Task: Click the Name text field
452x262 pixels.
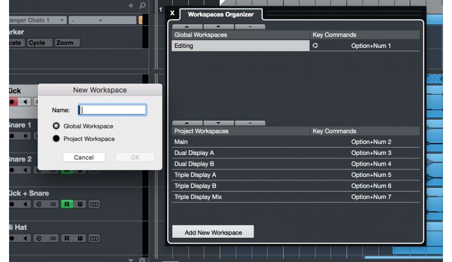Action: (x=112, y=110)
